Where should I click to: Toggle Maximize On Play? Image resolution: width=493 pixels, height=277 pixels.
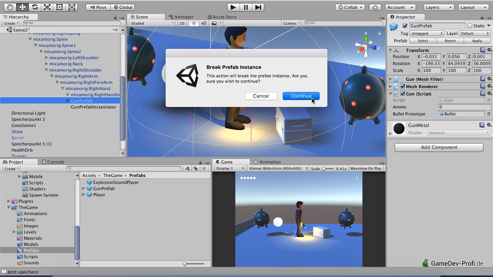click(x=366, y=168)
